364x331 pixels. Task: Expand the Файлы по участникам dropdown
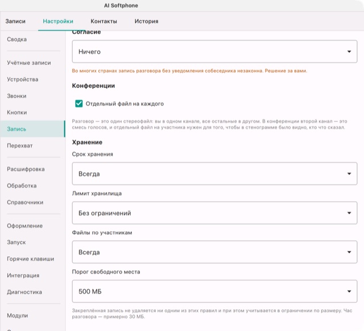coord(214,252)
